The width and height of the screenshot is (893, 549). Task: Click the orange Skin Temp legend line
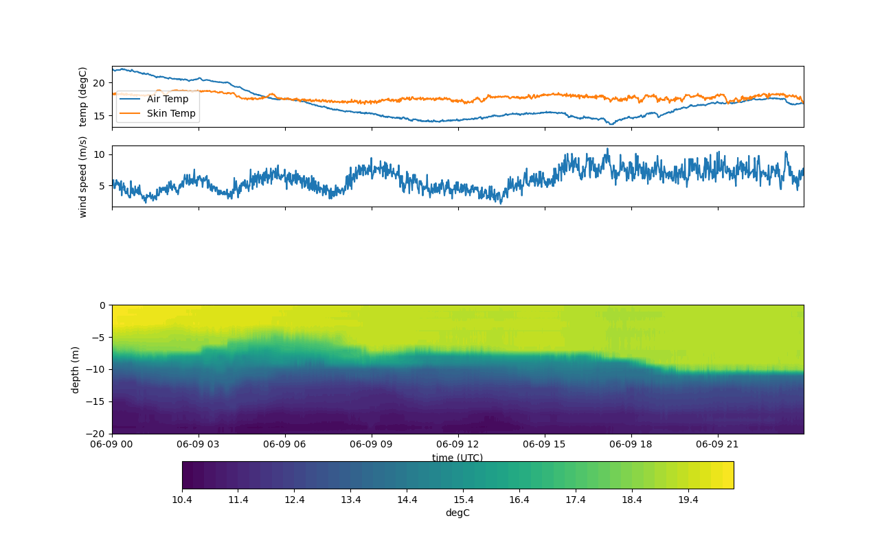[130, 113]
